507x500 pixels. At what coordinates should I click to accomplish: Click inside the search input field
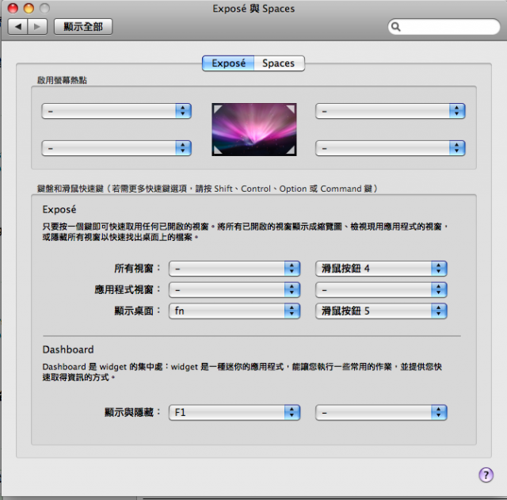tap(444, 26)
